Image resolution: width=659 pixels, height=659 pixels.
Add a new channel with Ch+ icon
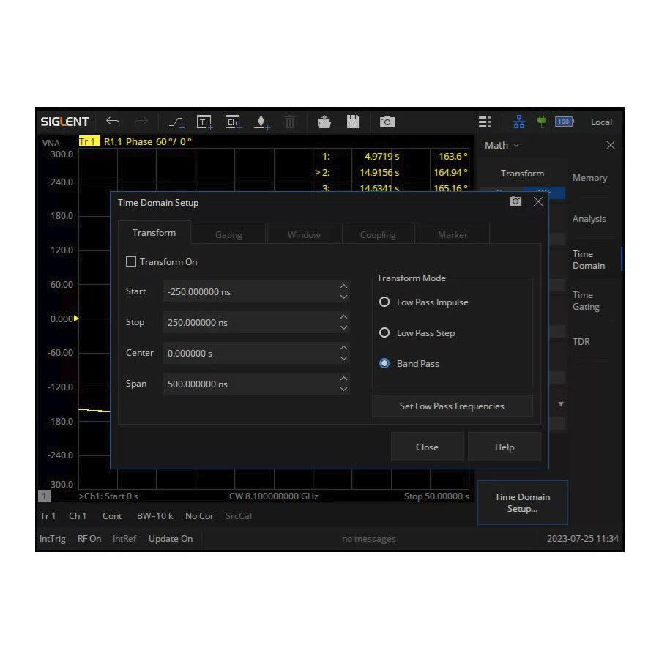point(233,122)
